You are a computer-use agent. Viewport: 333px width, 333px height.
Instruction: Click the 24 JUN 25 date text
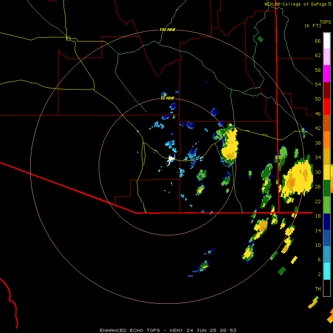pos(201,330)
